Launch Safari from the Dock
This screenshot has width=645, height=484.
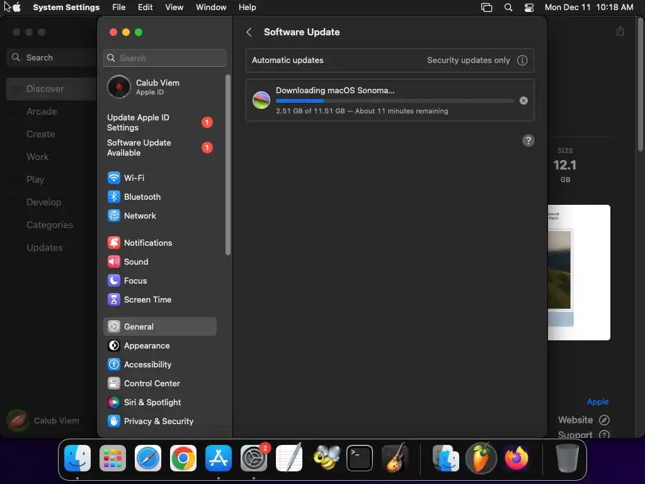(148, 458)
